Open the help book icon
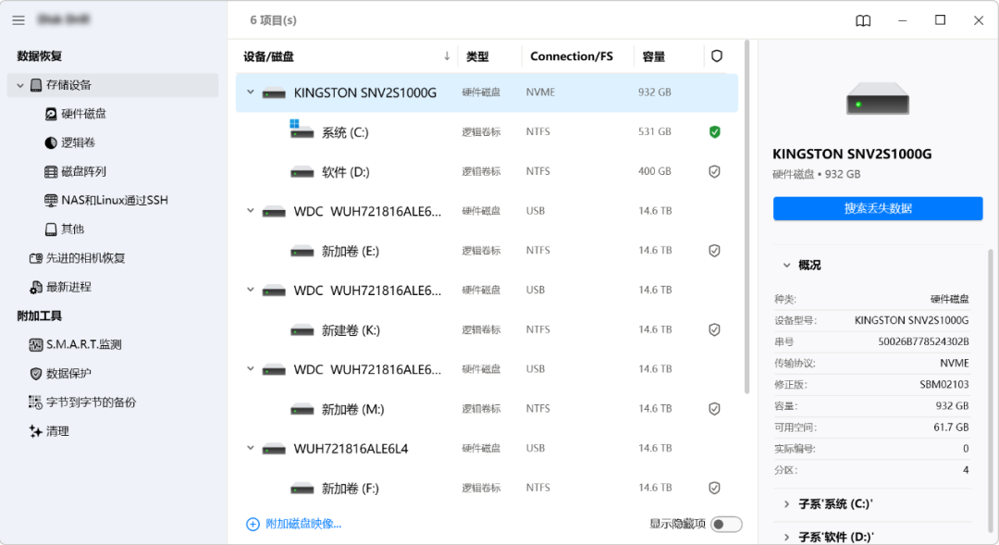 [x=863, y=21]
